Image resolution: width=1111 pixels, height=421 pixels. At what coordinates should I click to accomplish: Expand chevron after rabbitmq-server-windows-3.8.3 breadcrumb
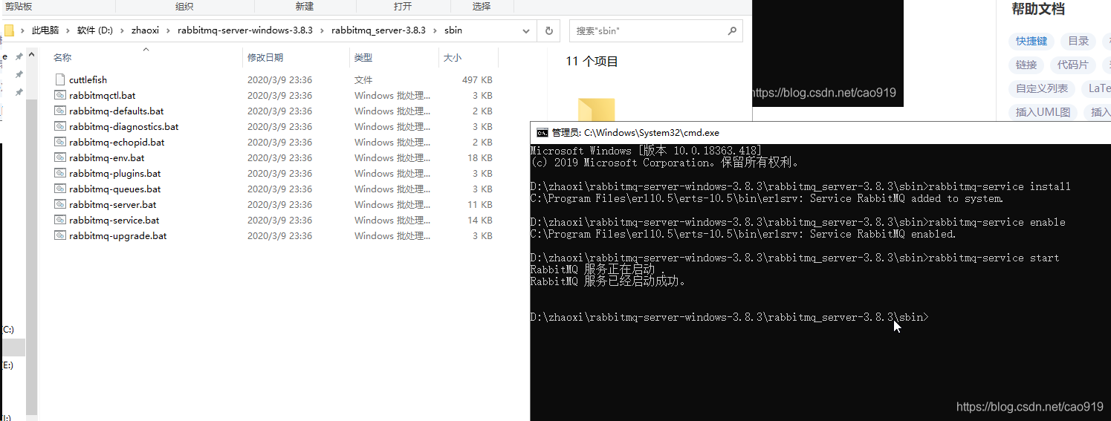(323, 30)
